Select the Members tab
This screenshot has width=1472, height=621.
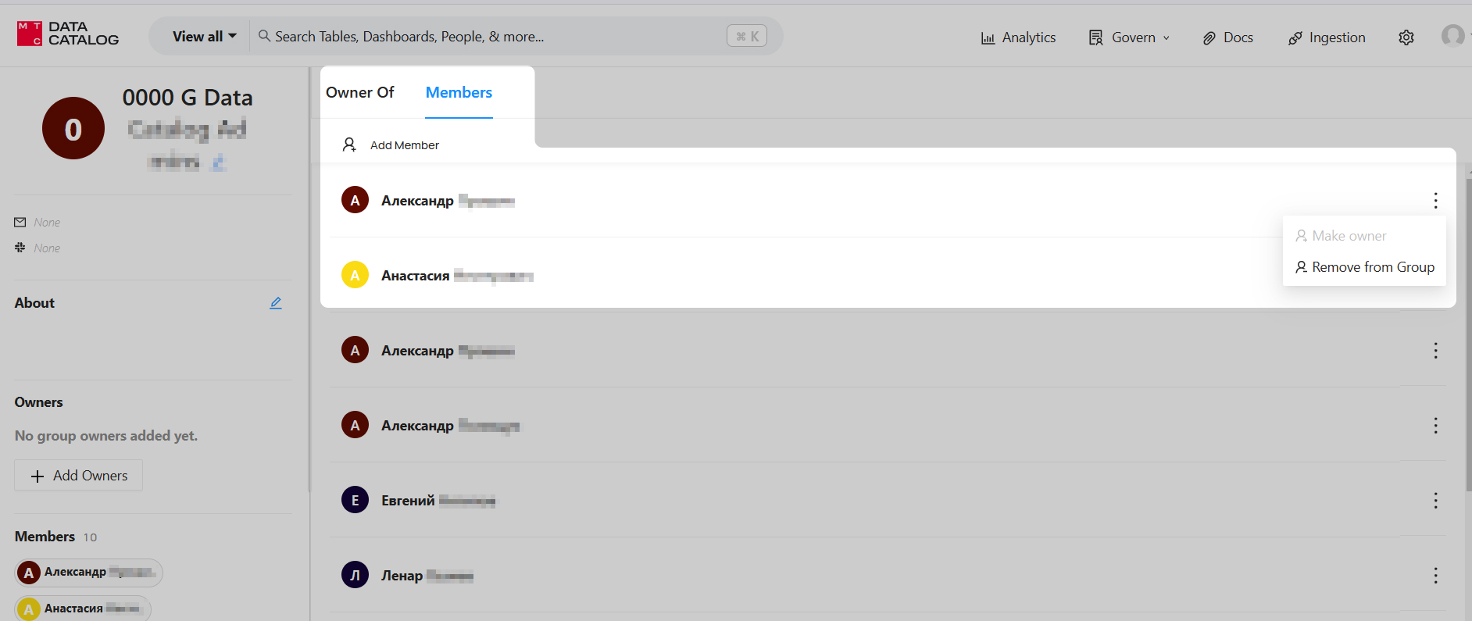[459, 92]
